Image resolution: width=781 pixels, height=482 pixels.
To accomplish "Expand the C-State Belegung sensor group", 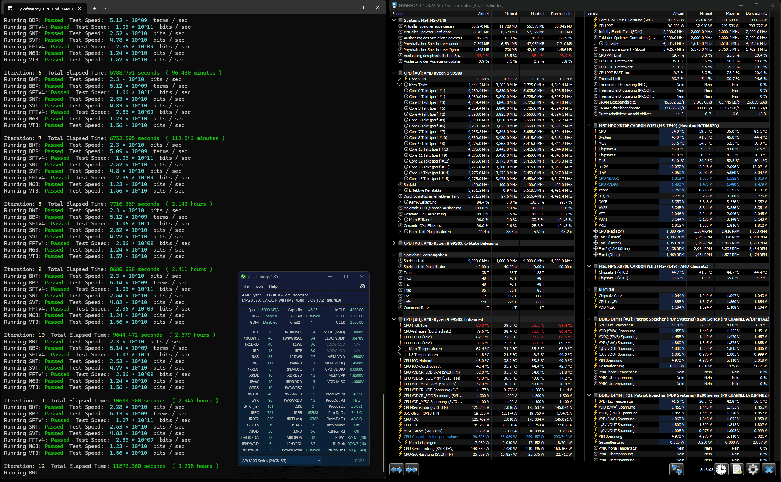I will tap(394, 243).
